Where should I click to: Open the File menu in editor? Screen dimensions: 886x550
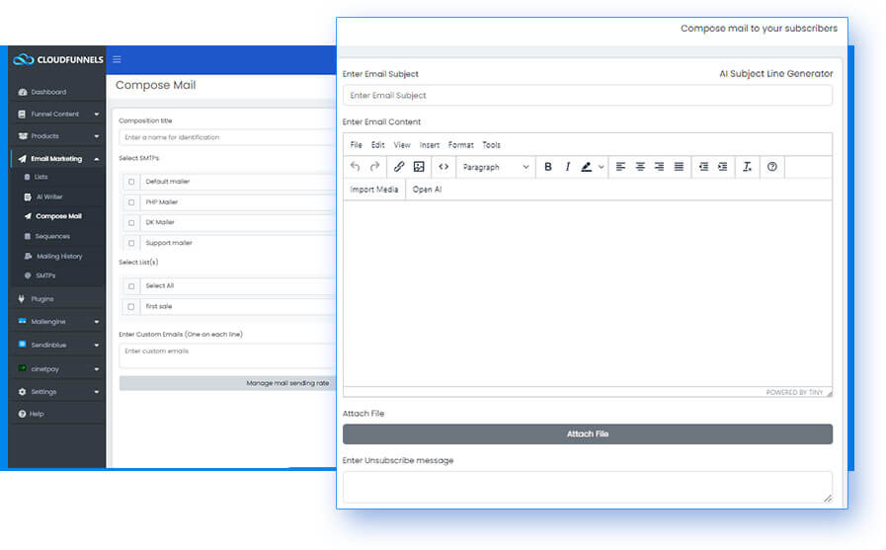click(x=356, y=145)
